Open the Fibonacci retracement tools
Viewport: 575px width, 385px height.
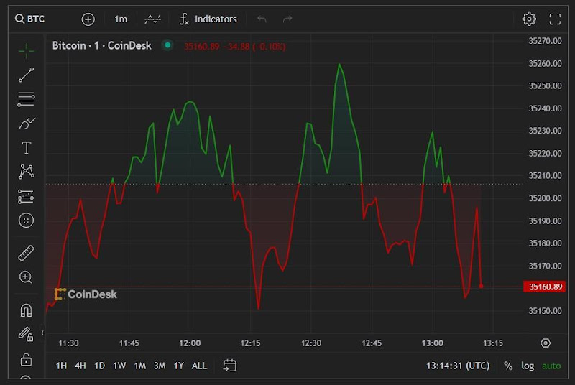click(x=26, y=99)
